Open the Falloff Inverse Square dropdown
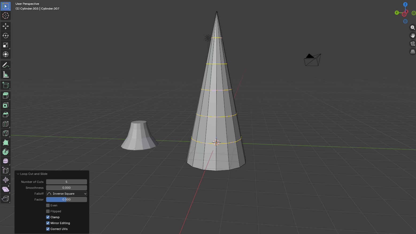The image size is (416, 234). coord(67,194)
